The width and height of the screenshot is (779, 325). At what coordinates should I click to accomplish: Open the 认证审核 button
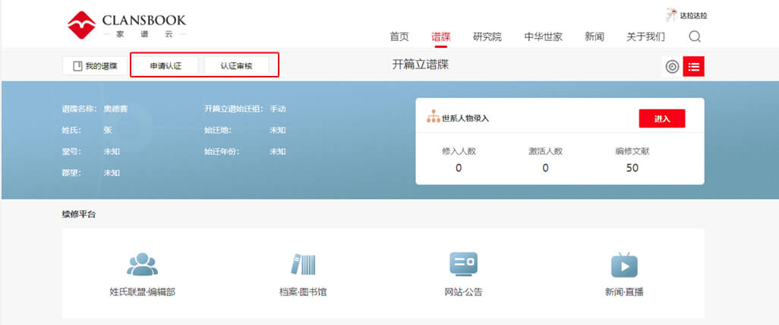click(x=236, y=66)
